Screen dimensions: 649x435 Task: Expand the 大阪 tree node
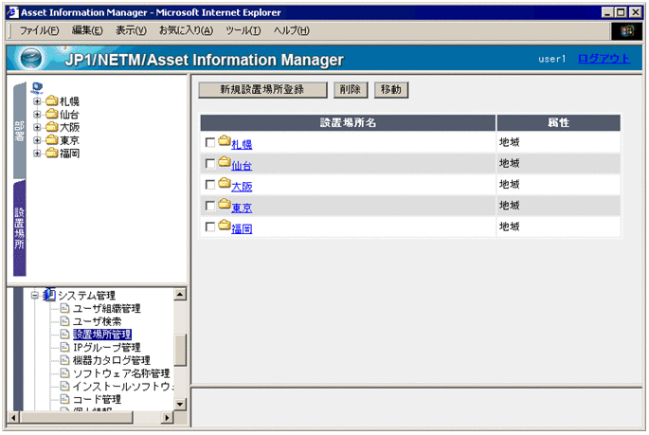pos(38,127)
